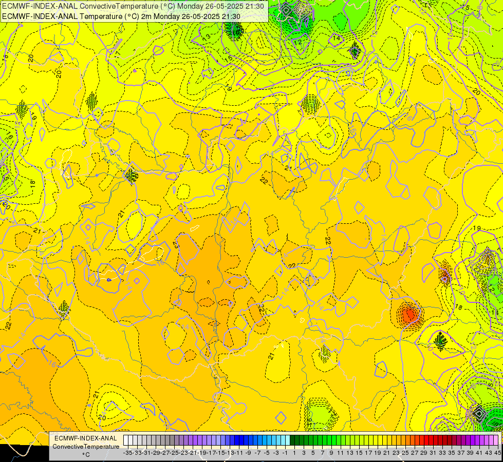Click the ConvectiveTemperature title line at top
Image resolution: width=503 pixels, height=462 pixels.
[133, 6]
